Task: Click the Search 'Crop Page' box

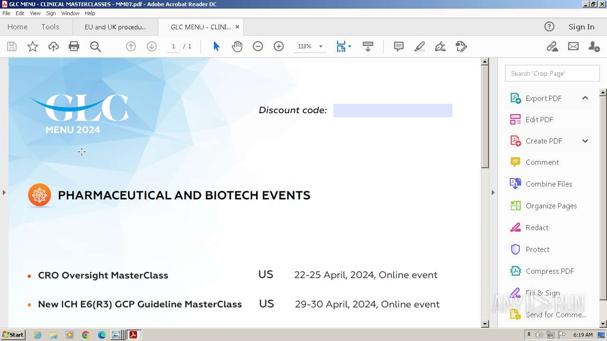Action: pos(552,73)
